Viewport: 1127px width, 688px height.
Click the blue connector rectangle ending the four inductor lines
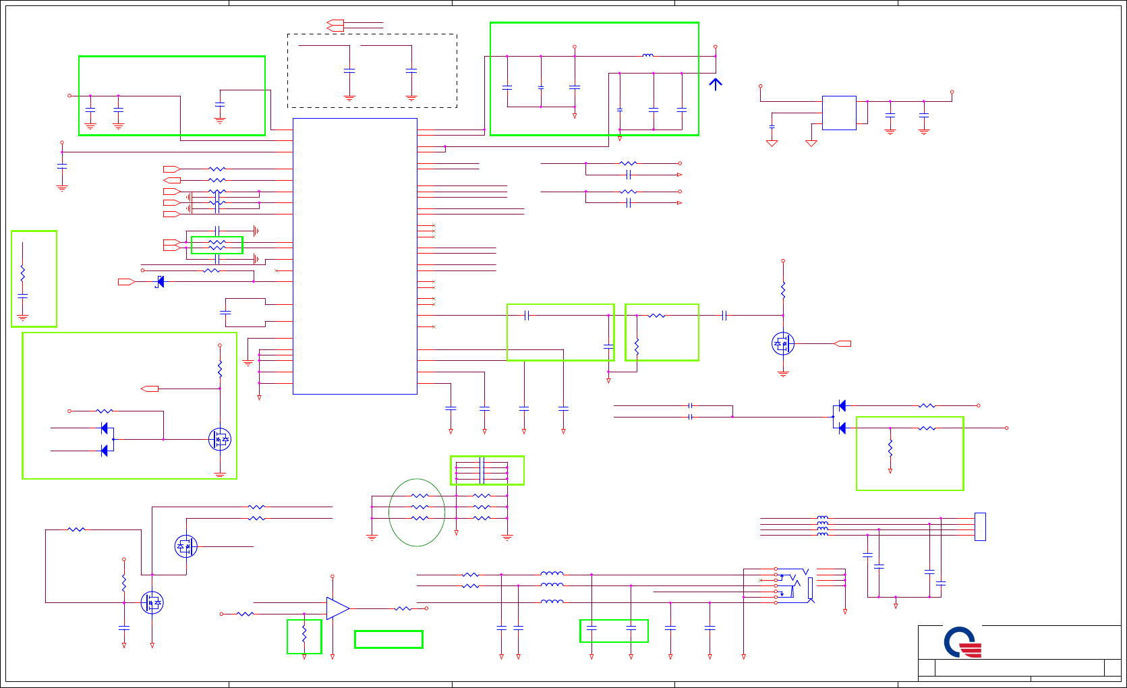click(981, 526)
